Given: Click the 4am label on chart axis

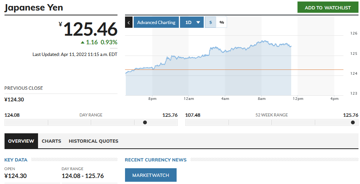Looking at the screenshot, I should 225,99.
